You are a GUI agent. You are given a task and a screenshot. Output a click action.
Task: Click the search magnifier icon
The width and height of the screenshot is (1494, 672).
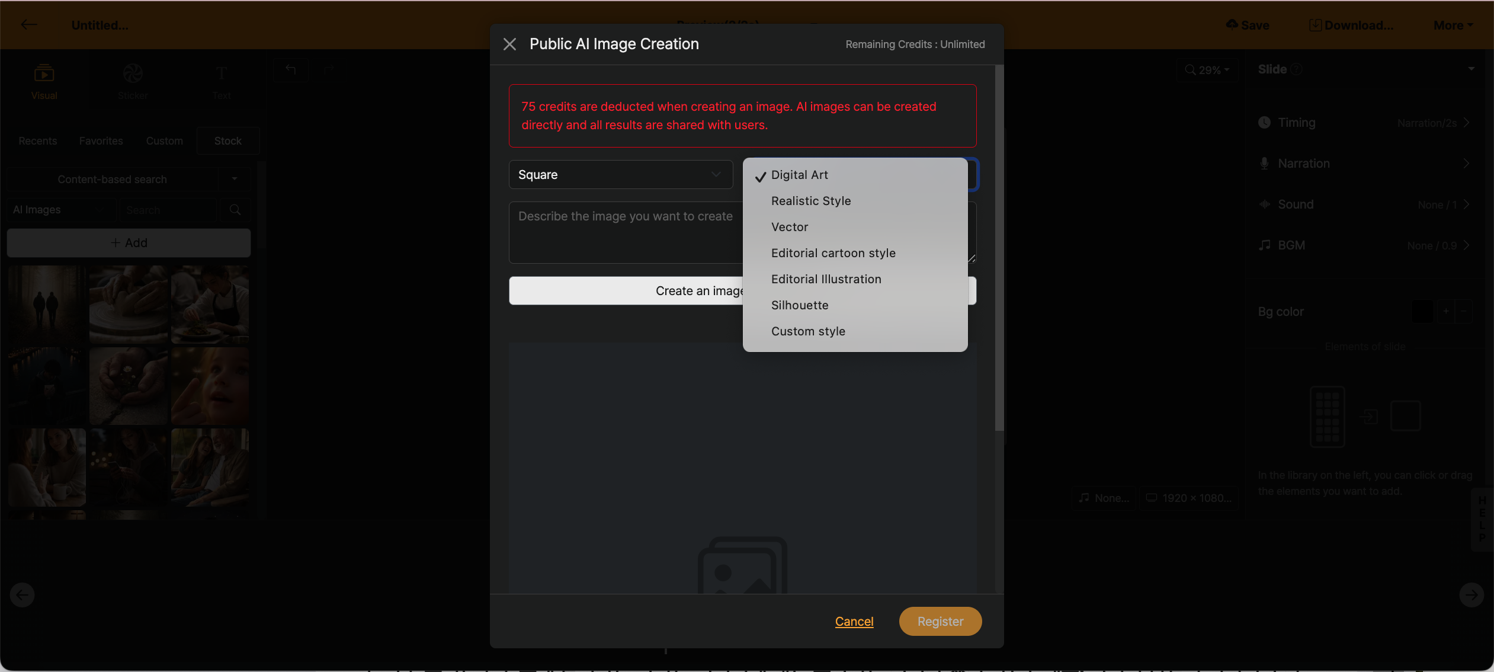pos(235,210)
